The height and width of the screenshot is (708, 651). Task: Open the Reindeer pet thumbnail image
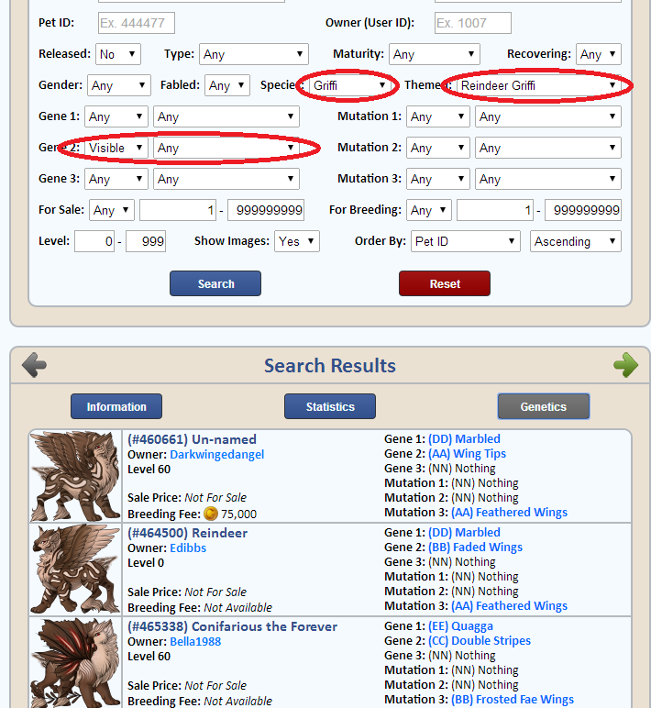[76, 570]
